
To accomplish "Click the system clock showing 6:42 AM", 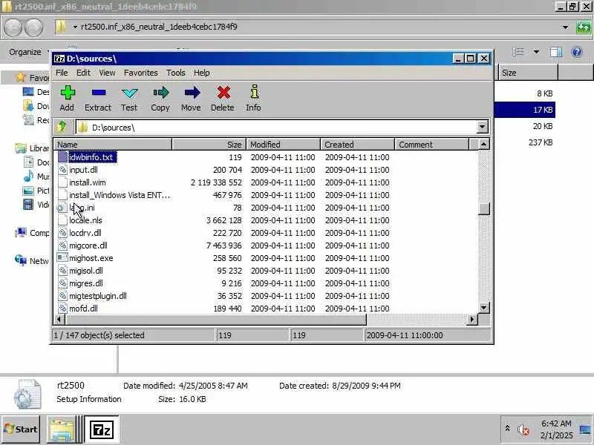I will point(556,423).
